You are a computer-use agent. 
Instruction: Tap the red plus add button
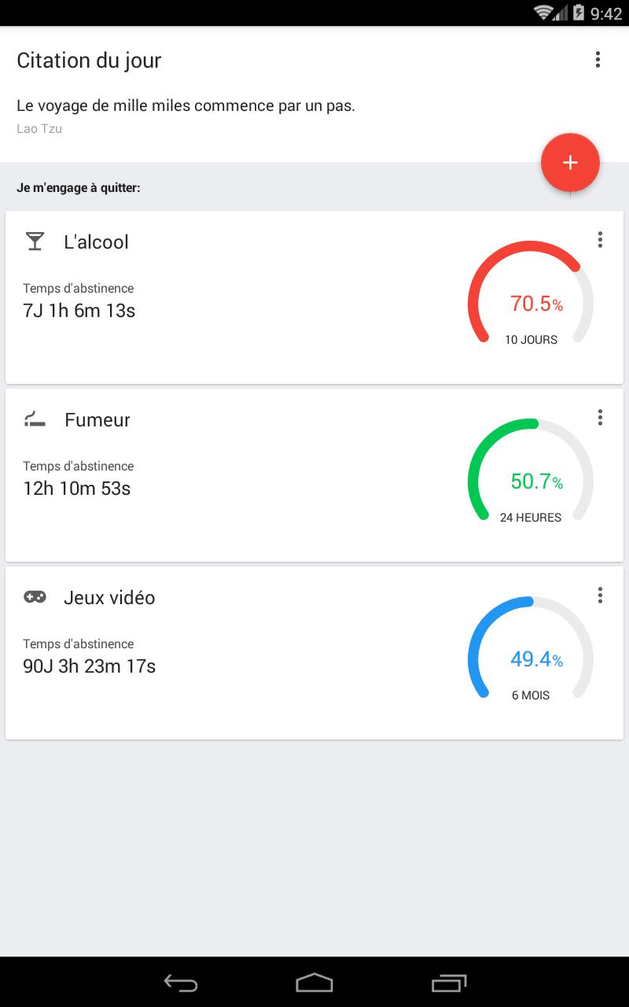coord(570,162)
